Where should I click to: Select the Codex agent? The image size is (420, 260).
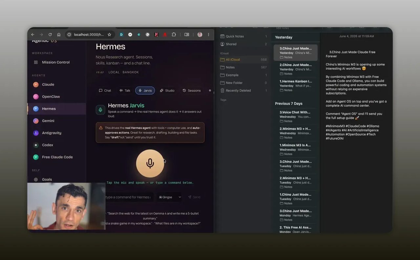point(56,145)
